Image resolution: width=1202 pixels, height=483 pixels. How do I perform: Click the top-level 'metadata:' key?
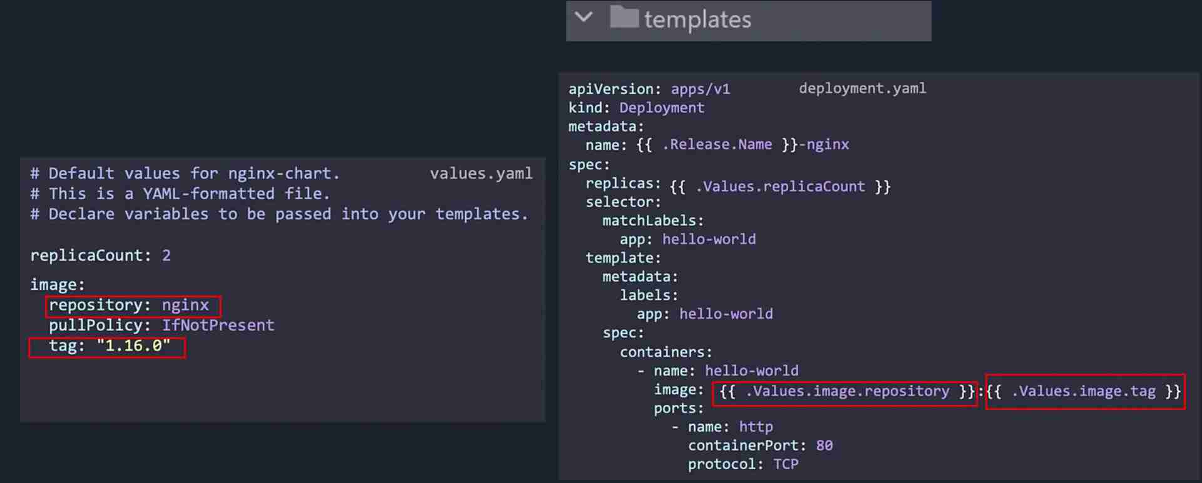click(606, 126)
